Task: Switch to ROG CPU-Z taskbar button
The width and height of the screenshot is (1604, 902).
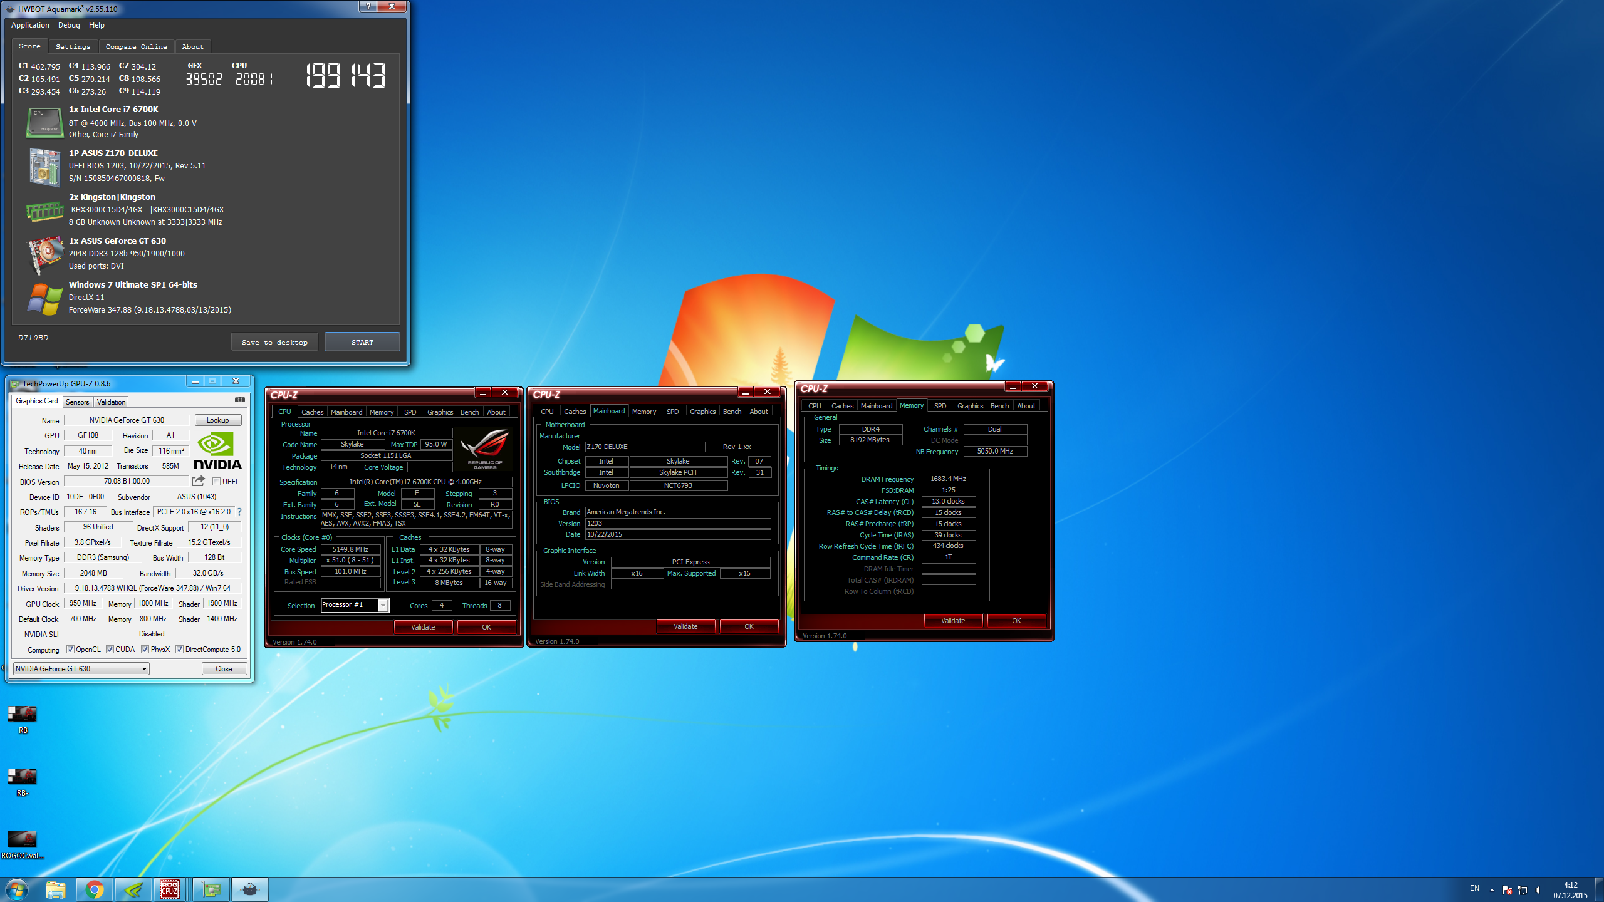Action: point(170,889)
